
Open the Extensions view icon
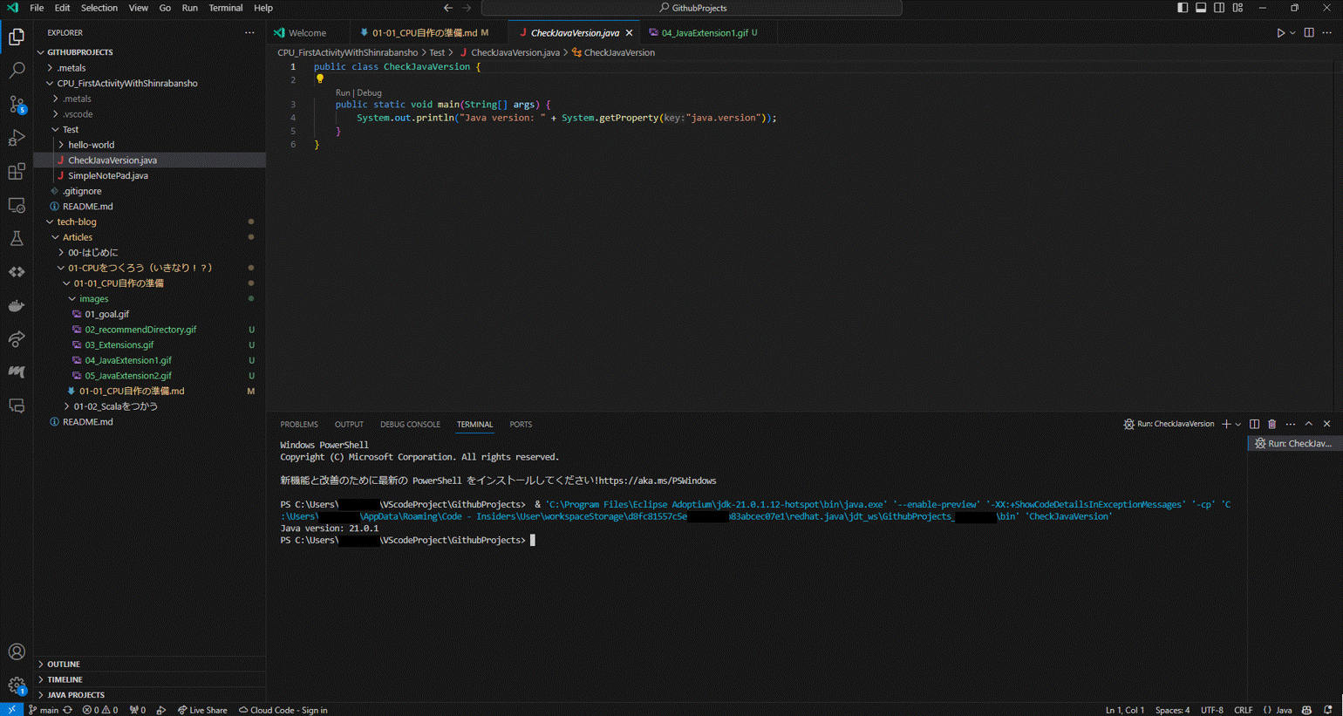[17, 172]
